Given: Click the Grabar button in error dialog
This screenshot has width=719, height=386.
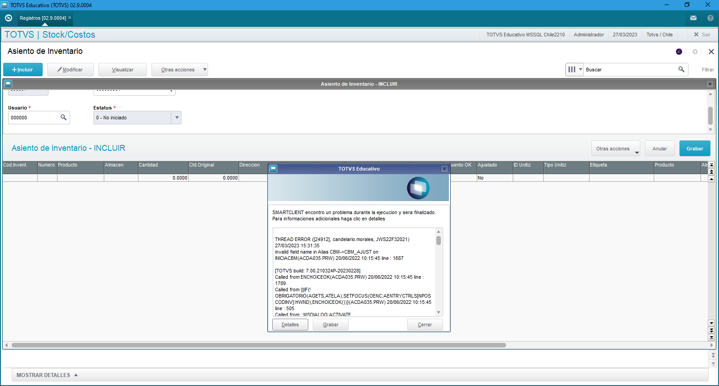Looking at the screenshot, I should tap(331, 325).
